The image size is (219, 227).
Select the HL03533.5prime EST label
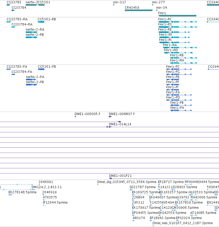coord(201,192)
